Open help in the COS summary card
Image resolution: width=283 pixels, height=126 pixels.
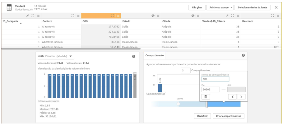[134, 56]
